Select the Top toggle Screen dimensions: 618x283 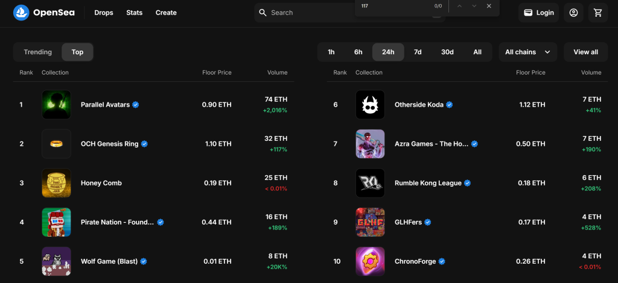(x=77, y=52)
